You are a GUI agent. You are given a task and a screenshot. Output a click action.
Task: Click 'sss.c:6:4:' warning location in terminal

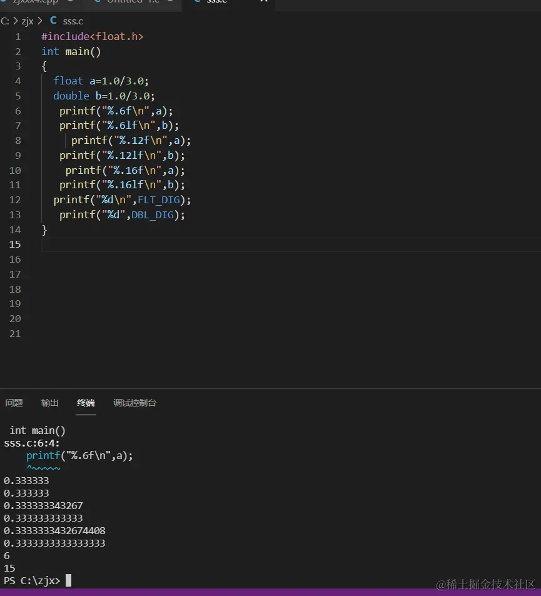click(32, 443)
